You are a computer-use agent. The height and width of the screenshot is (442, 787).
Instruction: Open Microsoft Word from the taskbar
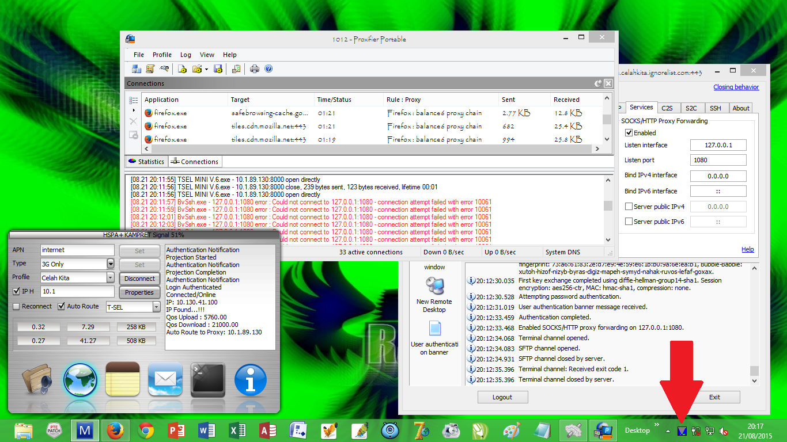point(206,430)
